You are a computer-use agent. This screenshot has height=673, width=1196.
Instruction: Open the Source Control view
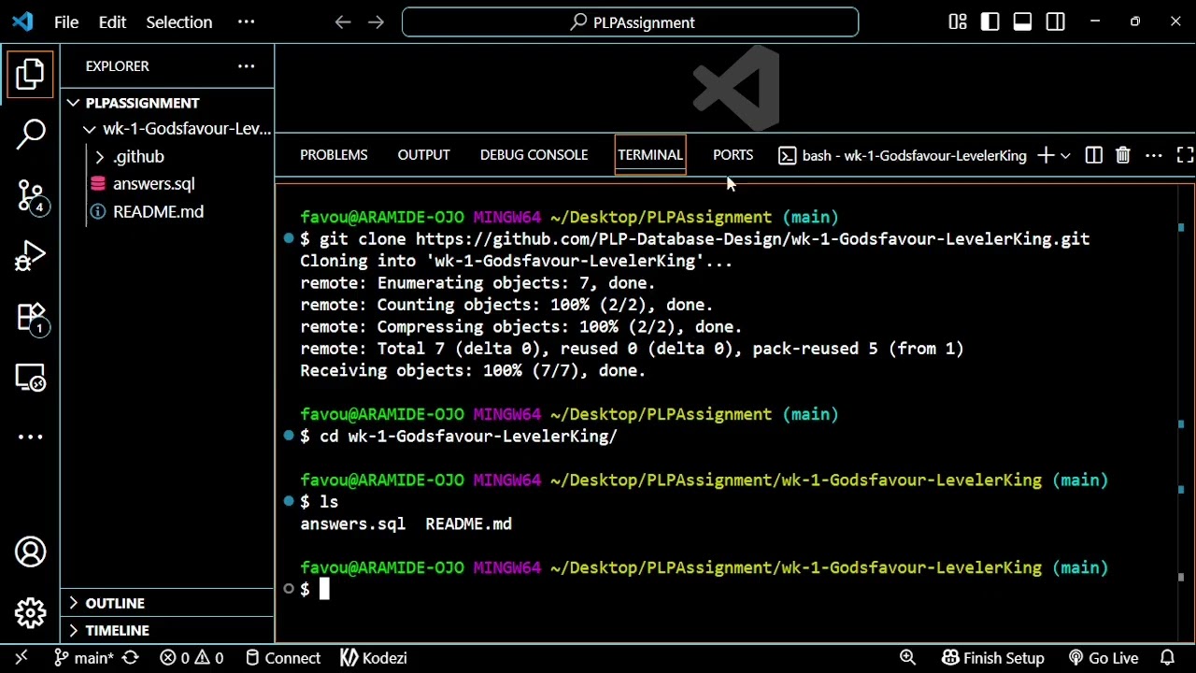click(x=31, y=195)
